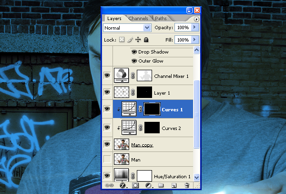Viewport: 286px width, 194px height.
Task: Hide the Drop Shadow effect
Action: click(x=134, y=52)
